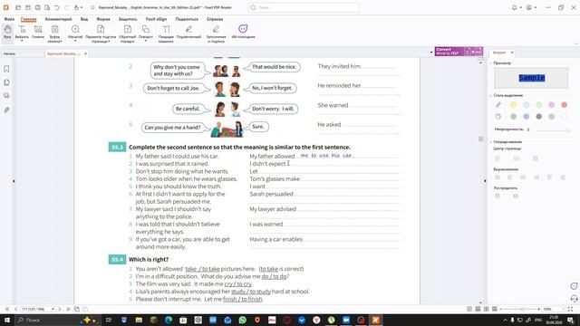Open WhatsApp from the Windows taskbar
Image resolution: width=580 pixels, height=326 pixels.
click(242, 320)
